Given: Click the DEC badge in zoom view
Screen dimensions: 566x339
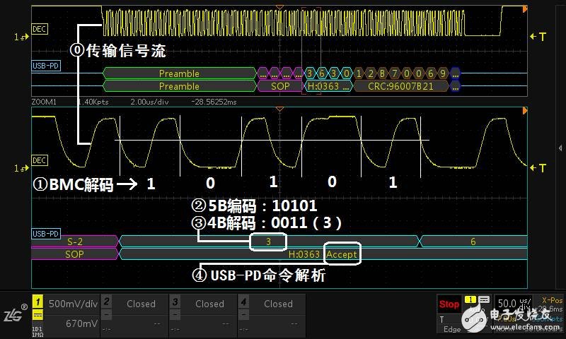Looking at the screenshot, I should [x=40, y=160].
